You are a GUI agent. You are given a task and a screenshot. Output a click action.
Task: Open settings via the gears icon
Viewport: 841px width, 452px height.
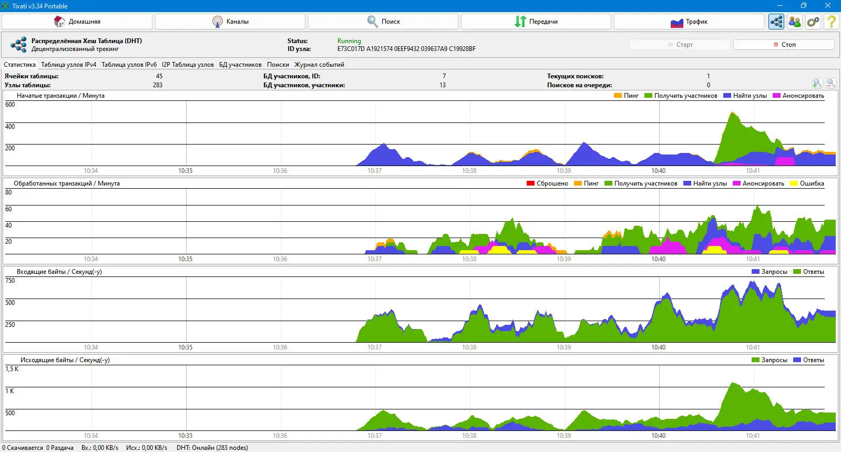pos(813,22)
